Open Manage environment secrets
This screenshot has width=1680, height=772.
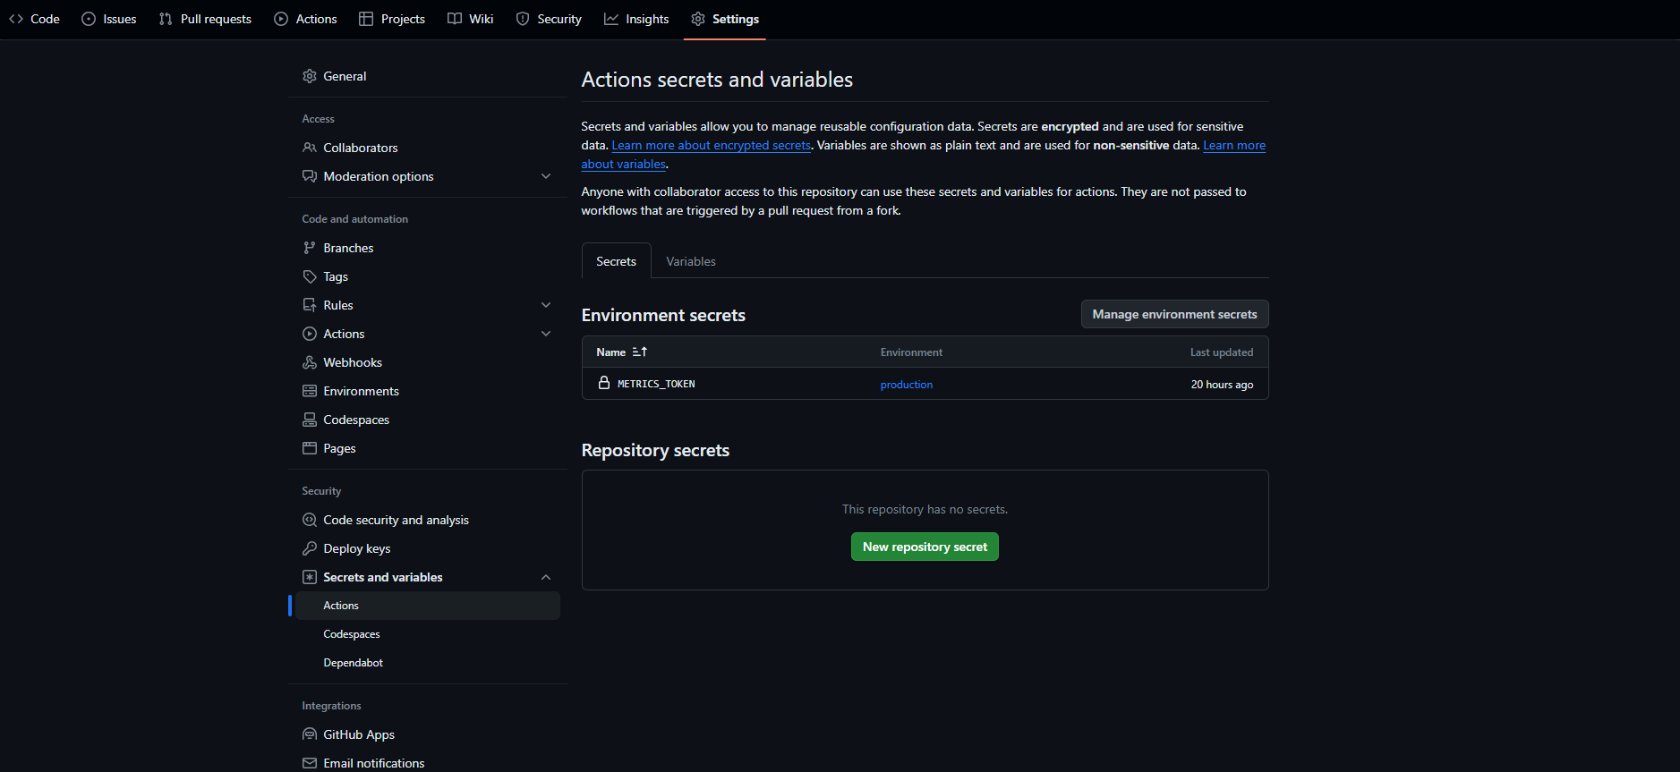pyautogui.click(x=1174, y=314)
